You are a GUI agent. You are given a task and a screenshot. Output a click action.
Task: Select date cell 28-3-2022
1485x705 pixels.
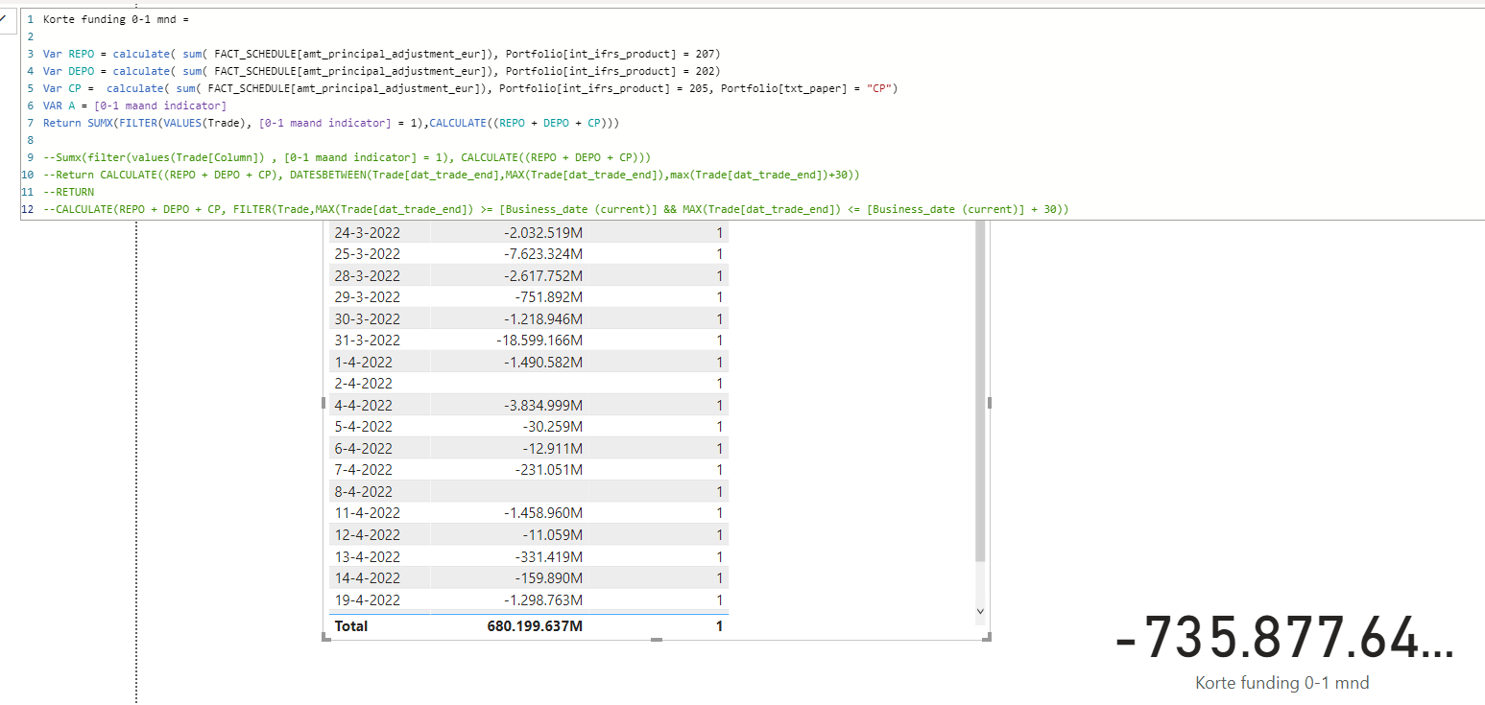[368, 275]
